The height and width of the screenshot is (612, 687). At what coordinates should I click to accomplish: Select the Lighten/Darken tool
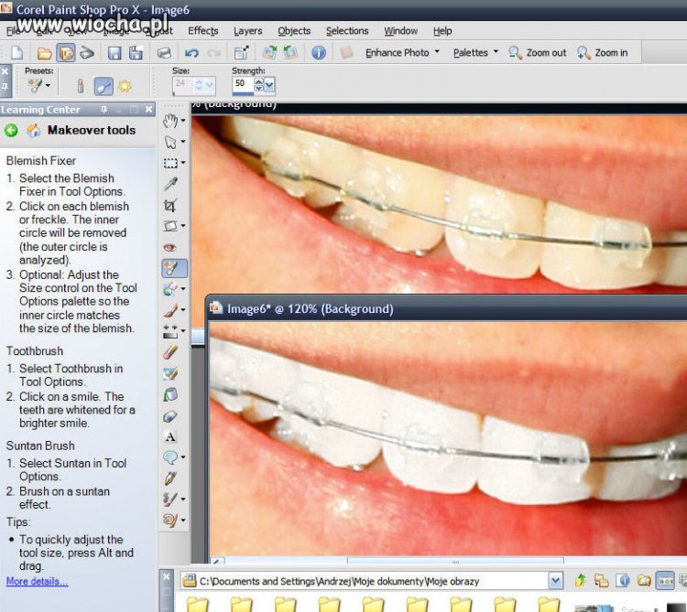pyautogui.click(x=170, y=331)
